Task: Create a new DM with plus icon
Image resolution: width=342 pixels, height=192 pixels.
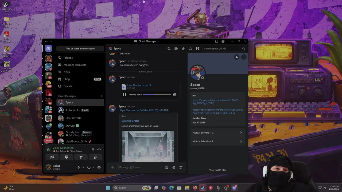Action: (x=101, y=96)
